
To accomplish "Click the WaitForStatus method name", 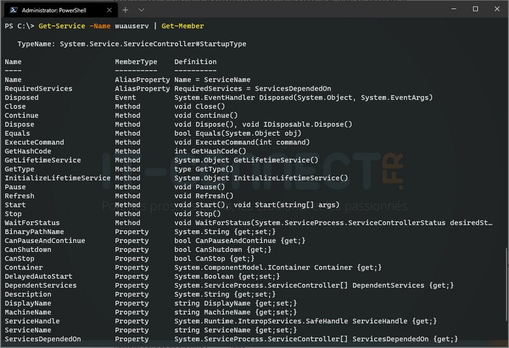I will tap(32, 223).
